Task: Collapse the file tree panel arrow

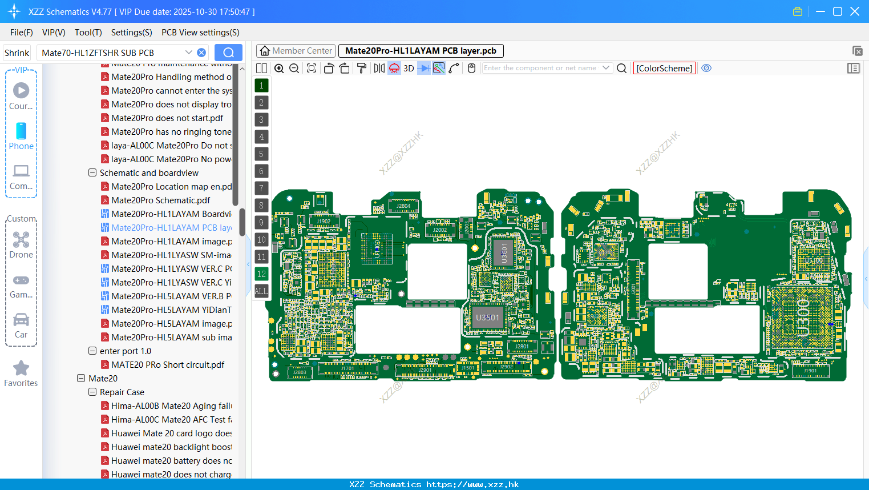Action: pyautogui.click(x=248, y=264)
